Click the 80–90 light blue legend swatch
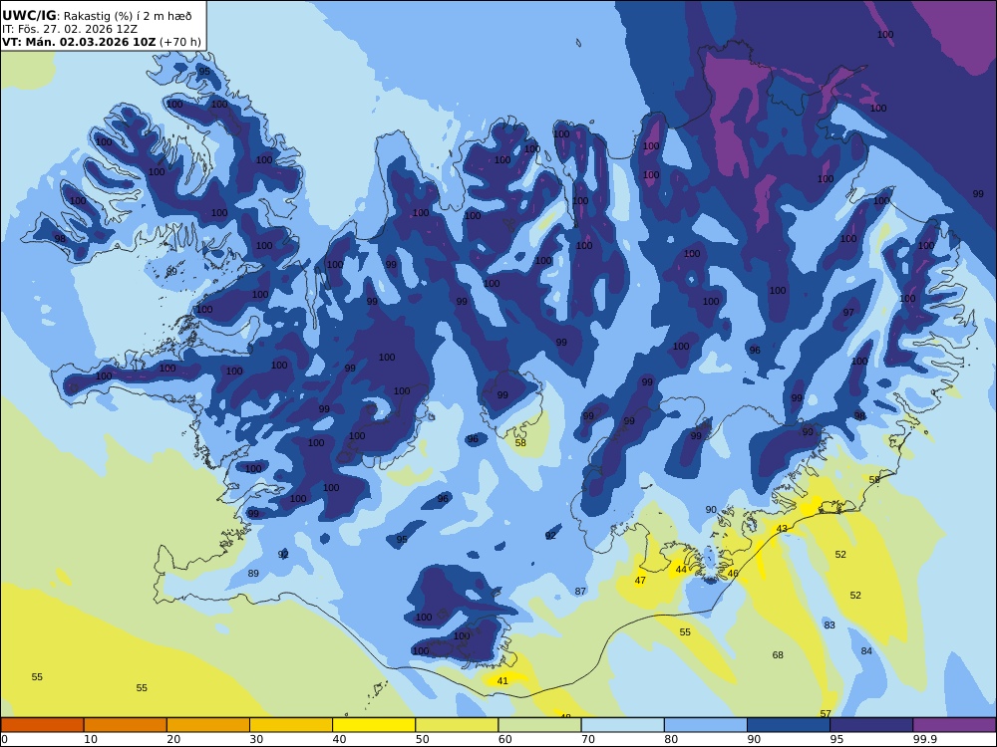997x747 pixels. pos(706,725)
